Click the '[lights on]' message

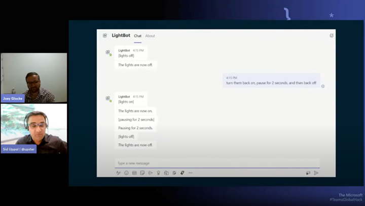pyautogui.click(x=126, y=102)
